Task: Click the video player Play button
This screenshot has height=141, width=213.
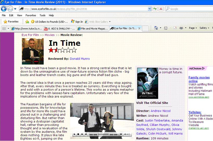Action: [74, 134]
